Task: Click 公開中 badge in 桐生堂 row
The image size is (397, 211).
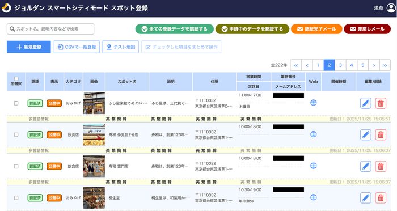Action: tap(54, 198)
